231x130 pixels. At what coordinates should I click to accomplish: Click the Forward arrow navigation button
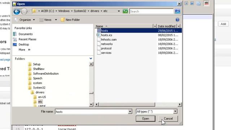pyautogui.click(x=24, y=11)
